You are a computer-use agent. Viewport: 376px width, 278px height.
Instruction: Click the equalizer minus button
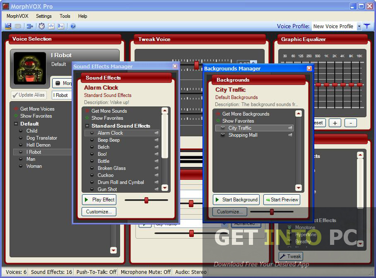pyautogui.click(x=351, y=123)
